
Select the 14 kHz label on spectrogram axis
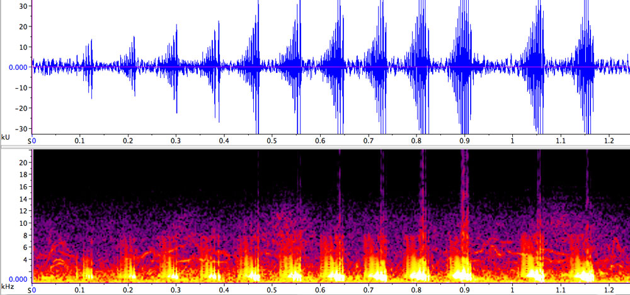23,199
